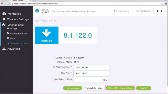
Task: Click Save Tftp Parameters button
Action: point(120,88)
